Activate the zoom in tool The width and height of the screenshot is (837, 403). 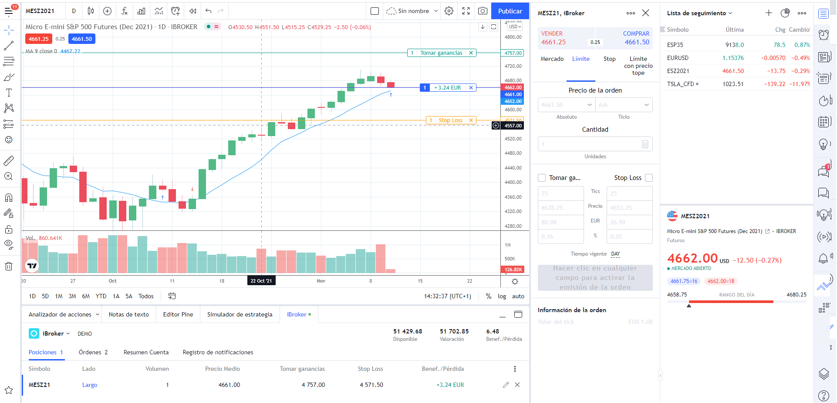point(9,177)
